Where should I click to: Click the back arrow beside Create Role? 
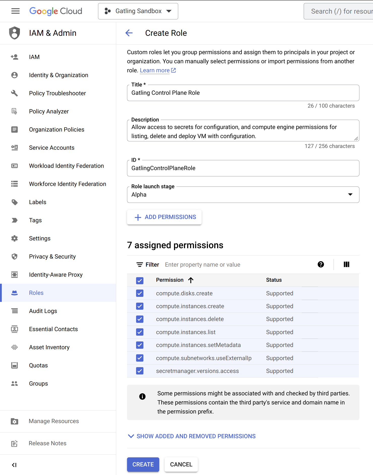click(129, 33)
